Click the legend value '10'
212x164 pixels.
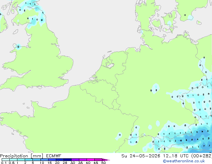[x=42, y=163]
